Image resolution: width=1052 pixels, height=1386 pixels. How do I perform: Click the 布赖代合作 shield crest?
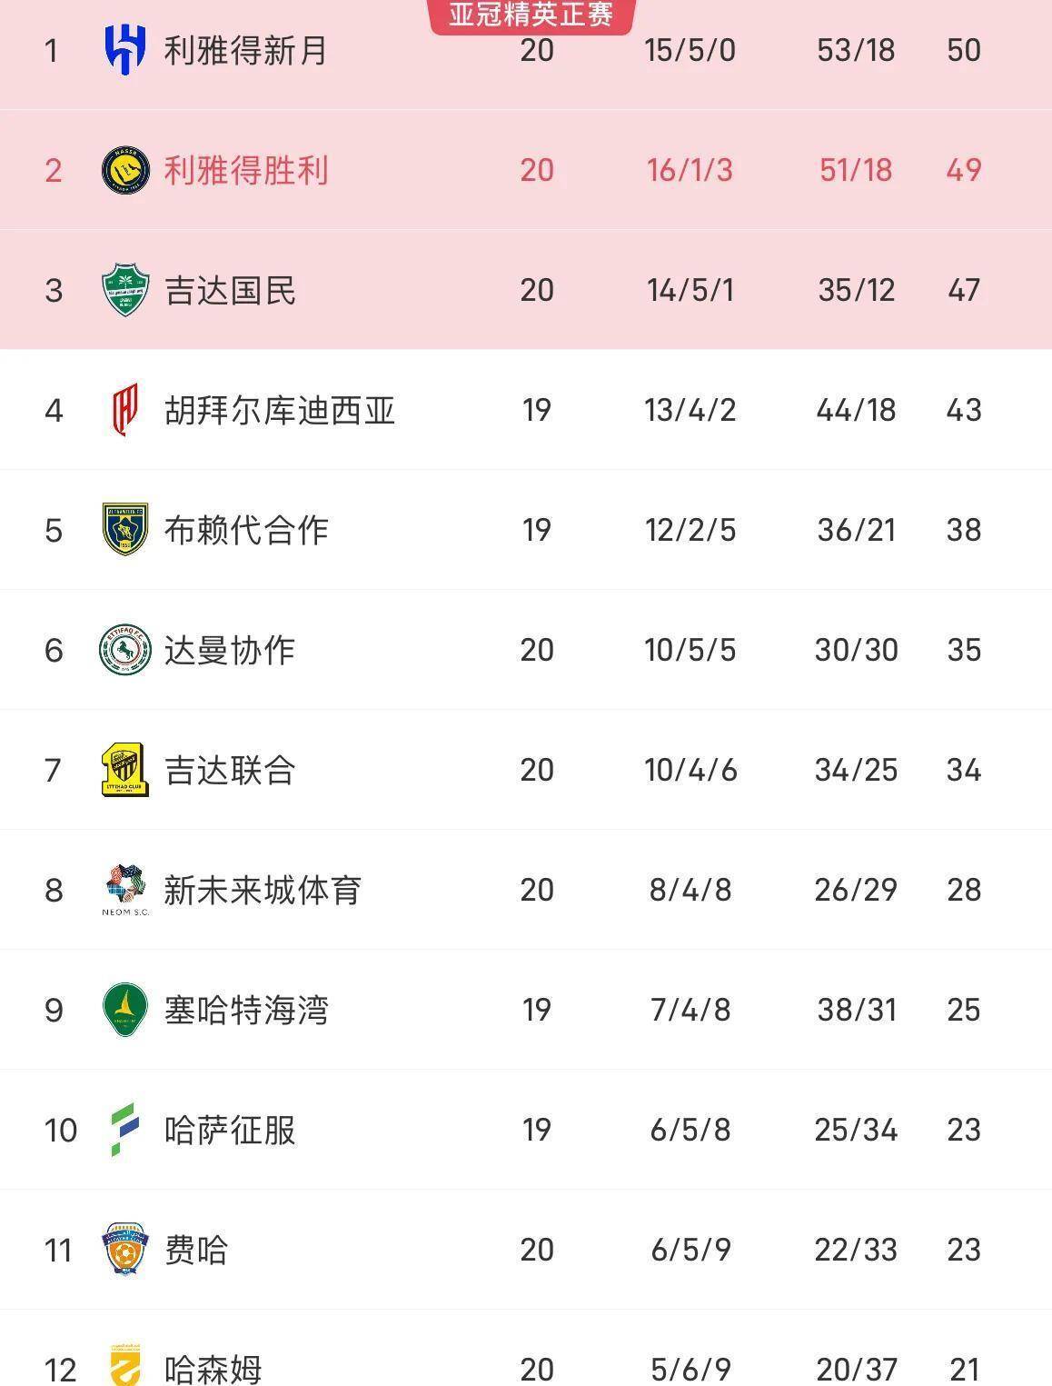click(x=124, y=530)
